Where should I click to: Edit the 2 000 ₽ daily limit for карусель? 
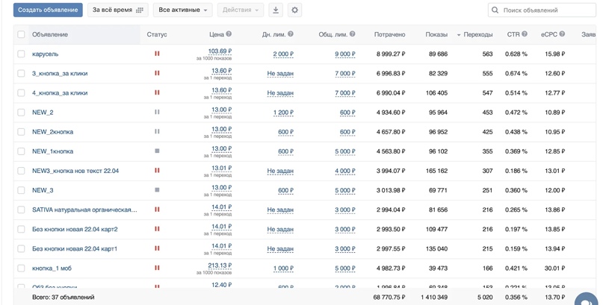point(282,54)
